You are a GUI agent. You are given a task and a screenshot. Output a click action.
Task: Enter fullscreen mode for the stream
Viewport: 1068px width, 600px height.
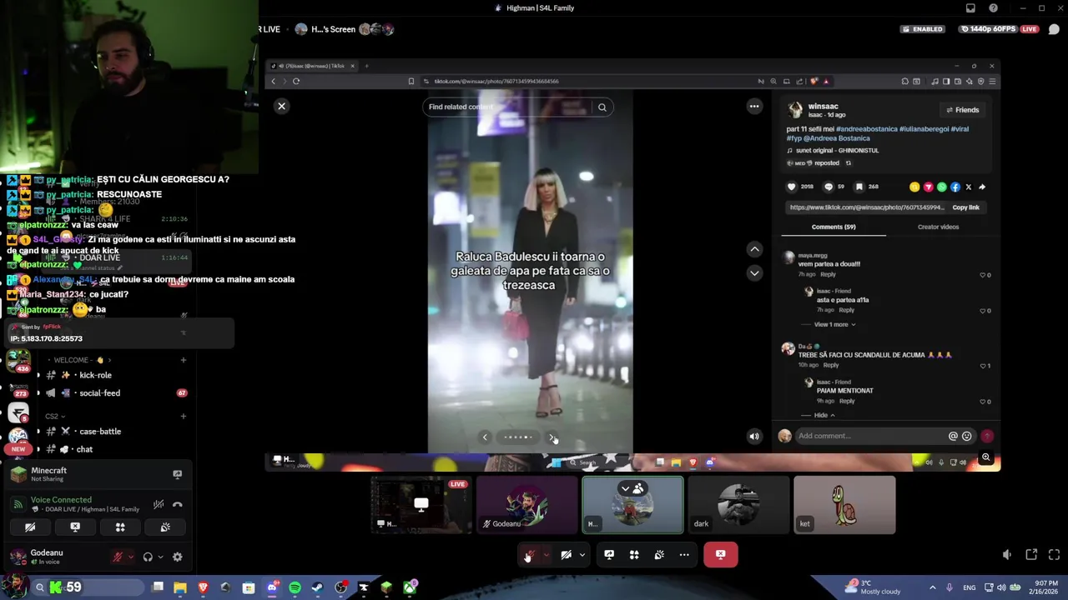click(x=1054, y=555)
